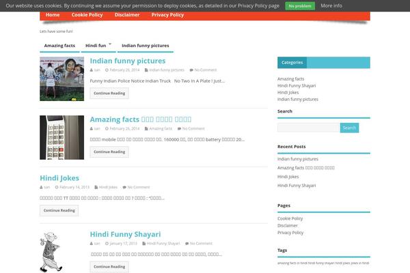
Task: Click clock icon beside February 26 on Indian funny pictures
Action: tap(107, 70)
